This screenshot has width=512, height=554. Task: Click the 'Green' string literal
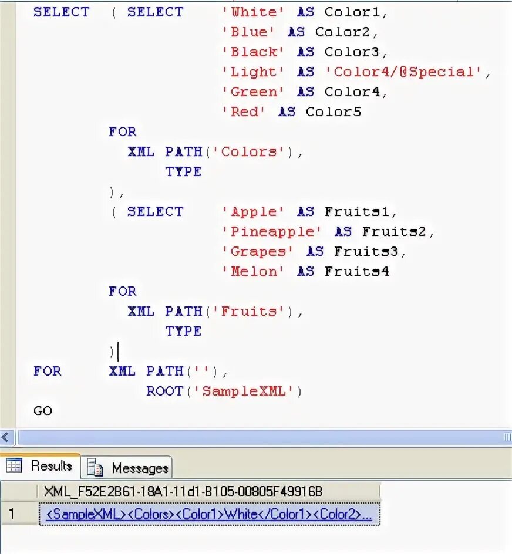[x=253, y=92]
